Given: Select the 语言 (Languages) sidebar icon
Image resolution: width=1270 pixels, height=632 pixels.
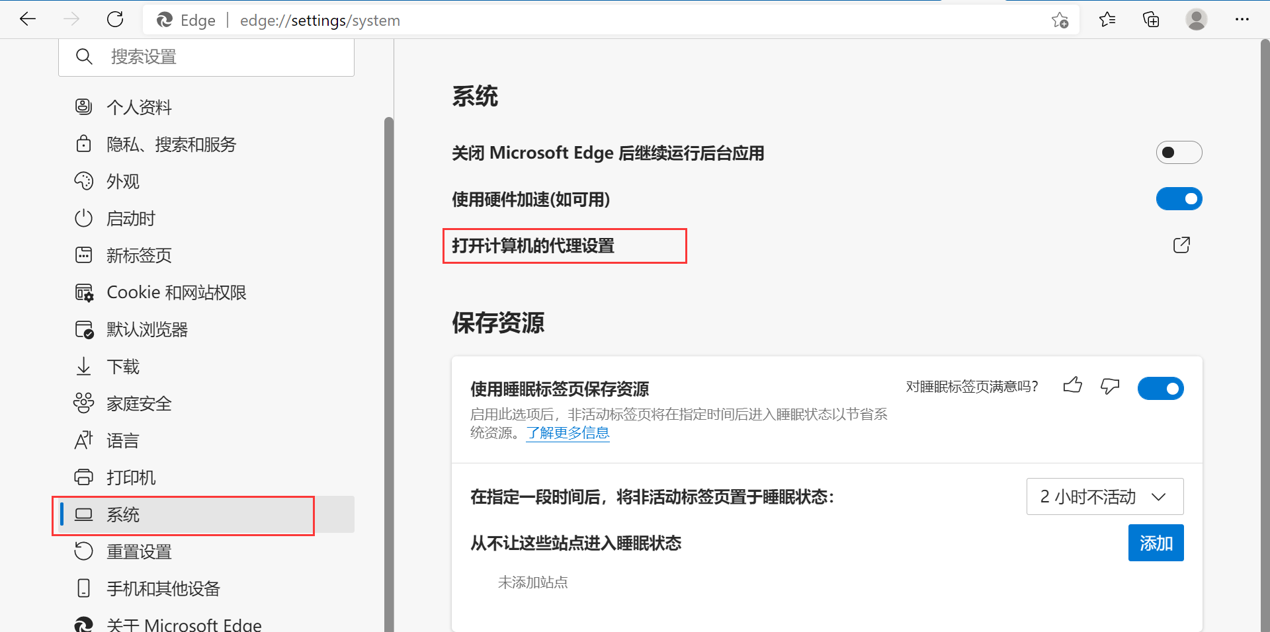Looking at the screenshot, I should point(83,440).
